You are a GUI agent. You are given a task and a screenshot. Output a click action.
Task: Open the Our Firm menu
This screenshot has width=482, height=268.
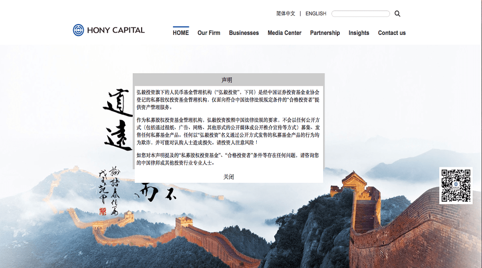209,33
